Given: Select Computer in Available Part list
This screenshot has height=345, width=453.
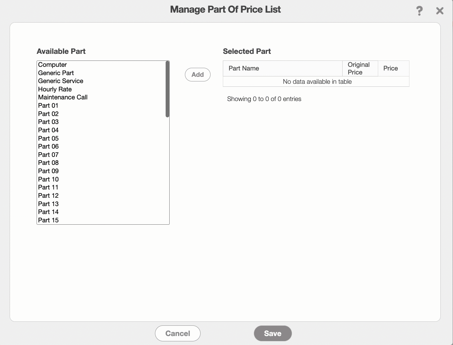Looking at the screenshot, I should click(53, 65).
